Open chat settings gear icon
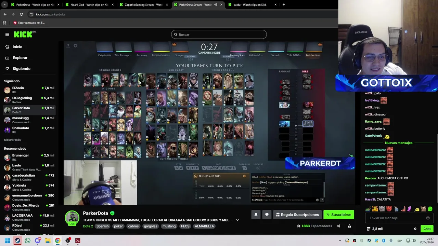 415,229
